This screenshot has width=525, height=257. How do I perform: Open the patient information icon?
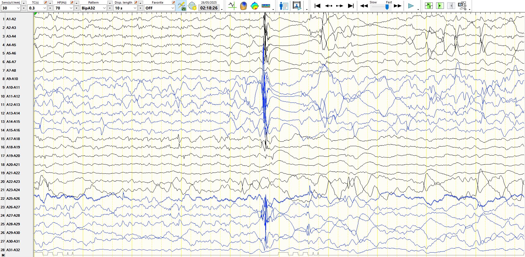pos(284,6)
